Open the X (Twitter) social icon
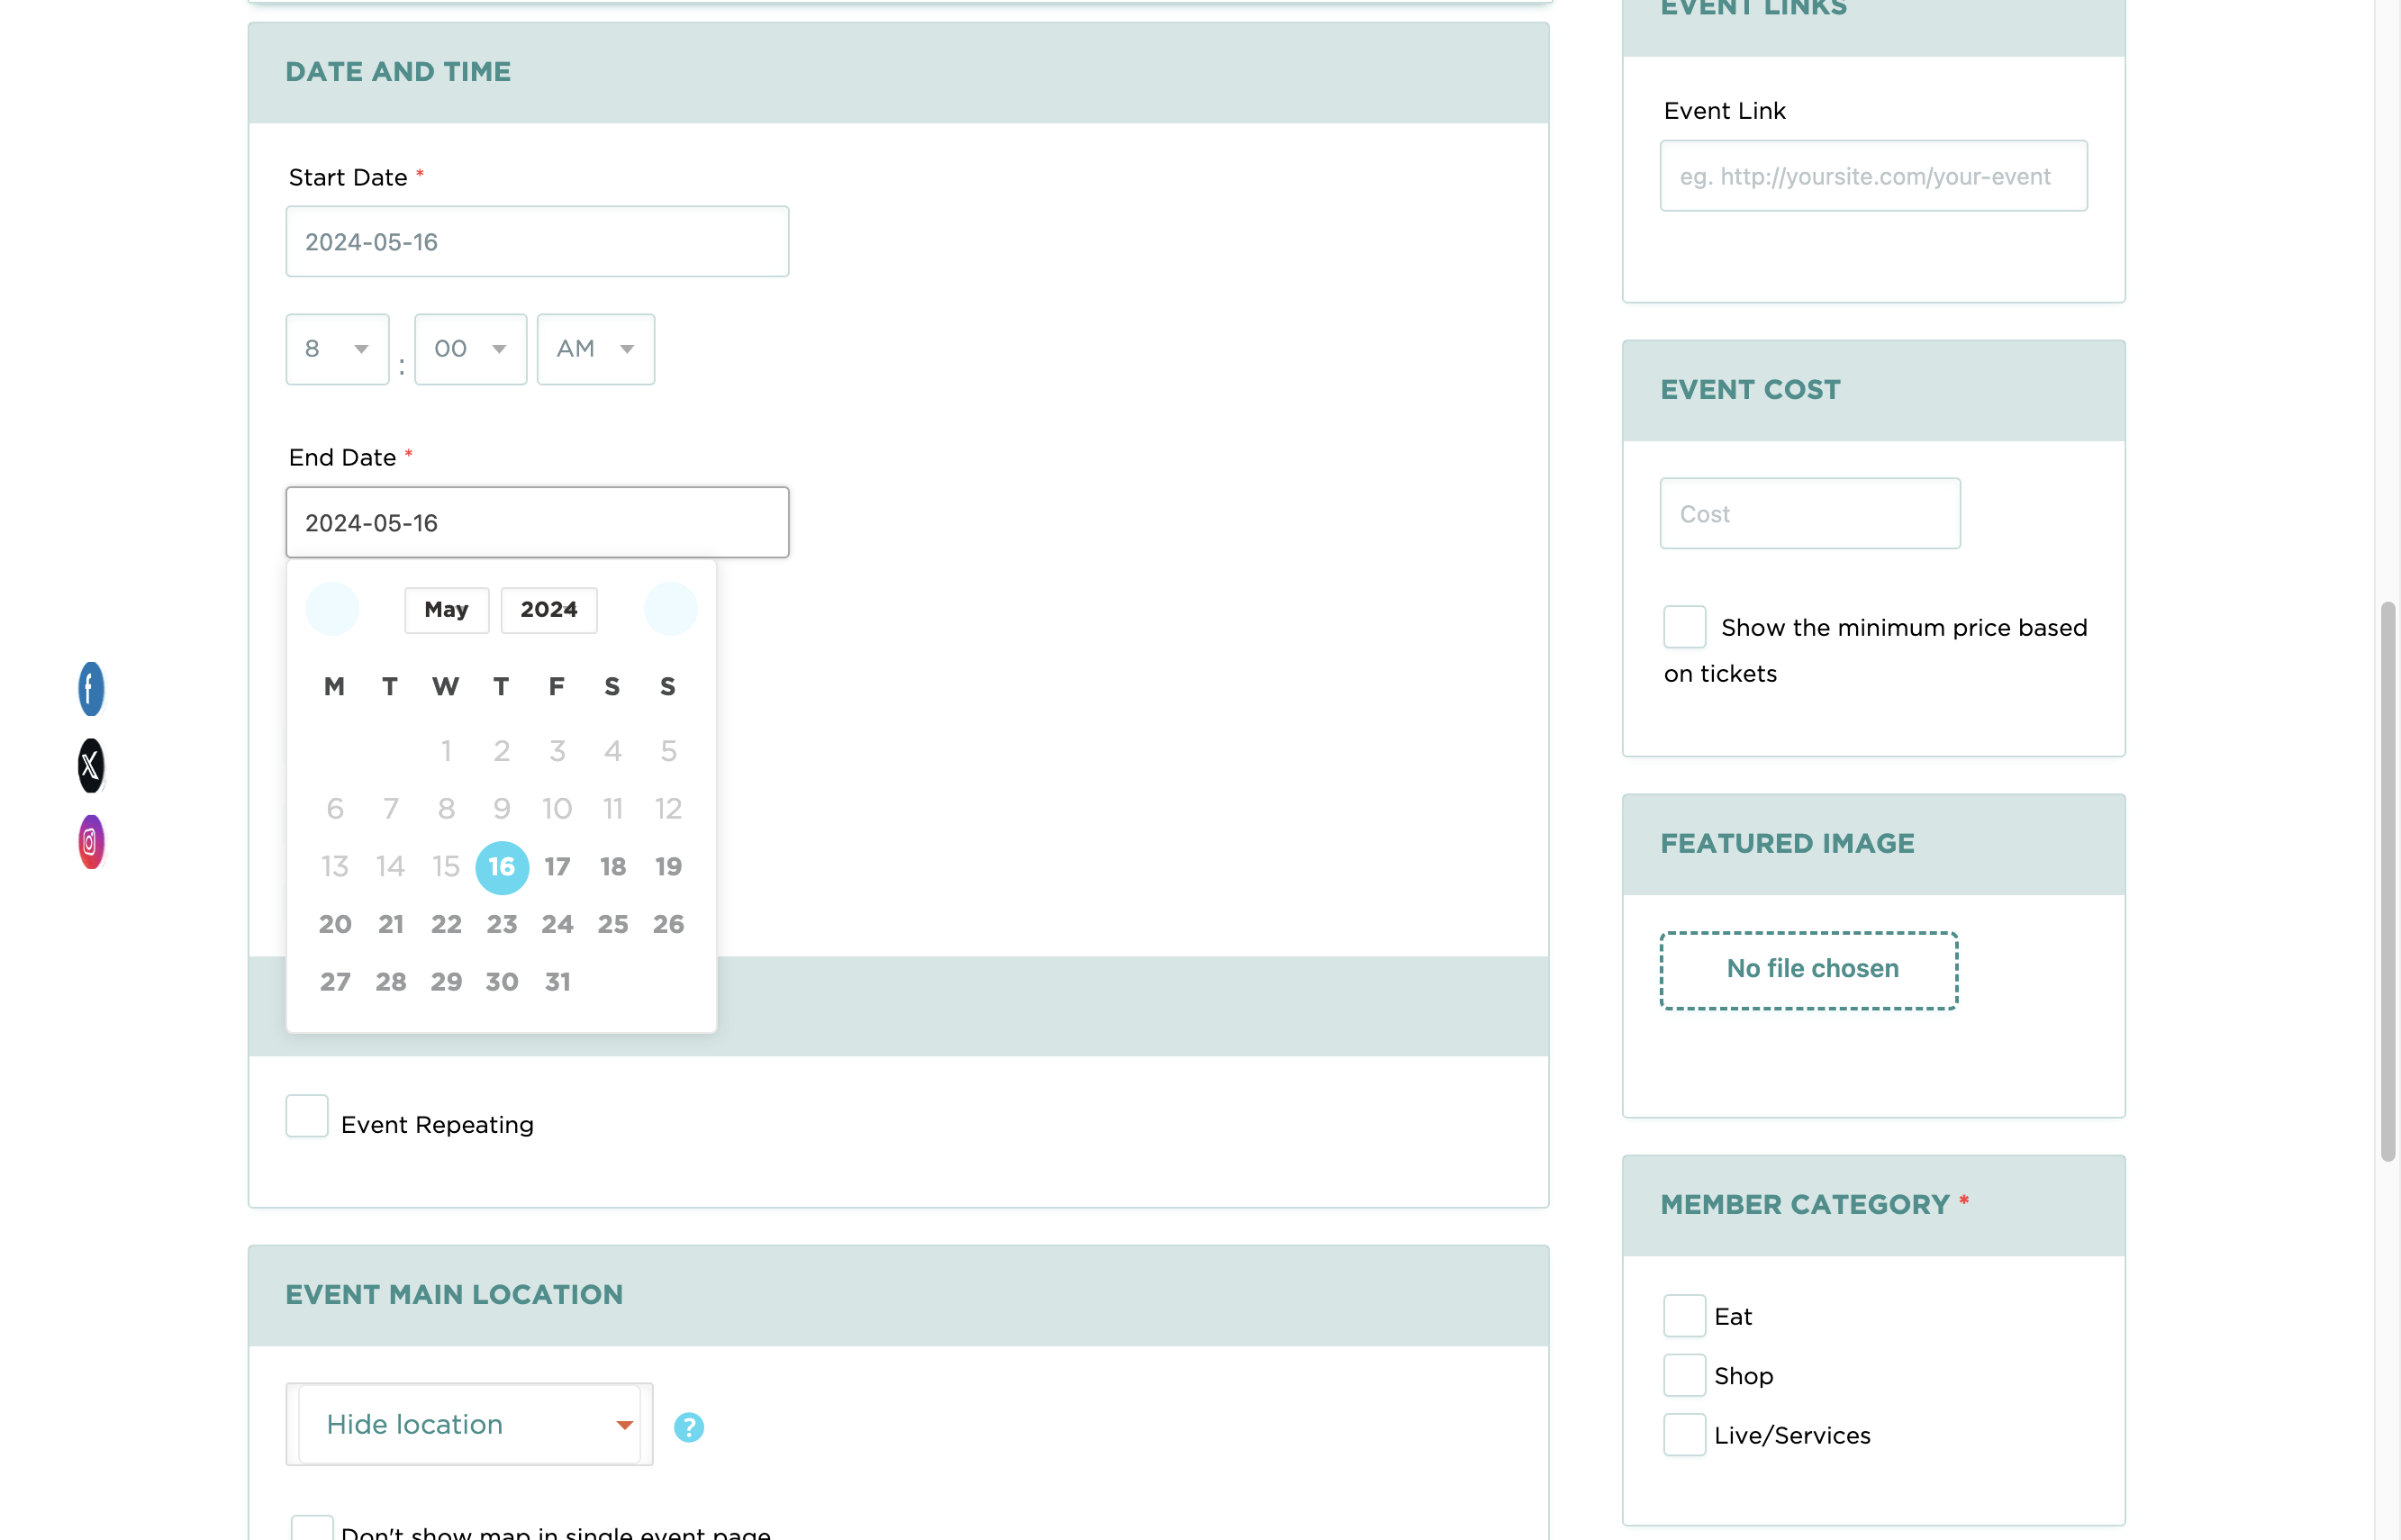This screenshot has height=1540, width=2401. pos(91,766)
